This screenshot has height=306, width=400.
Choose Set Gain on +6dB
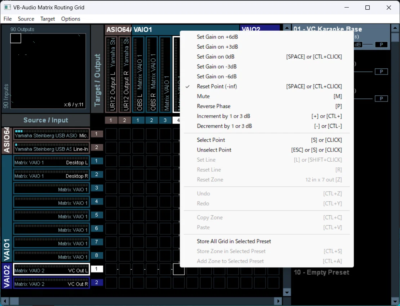pos(267,37)
